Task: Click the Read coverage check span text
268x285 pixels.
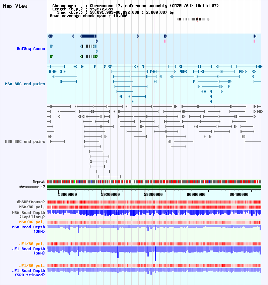Action: coord(88,16)
